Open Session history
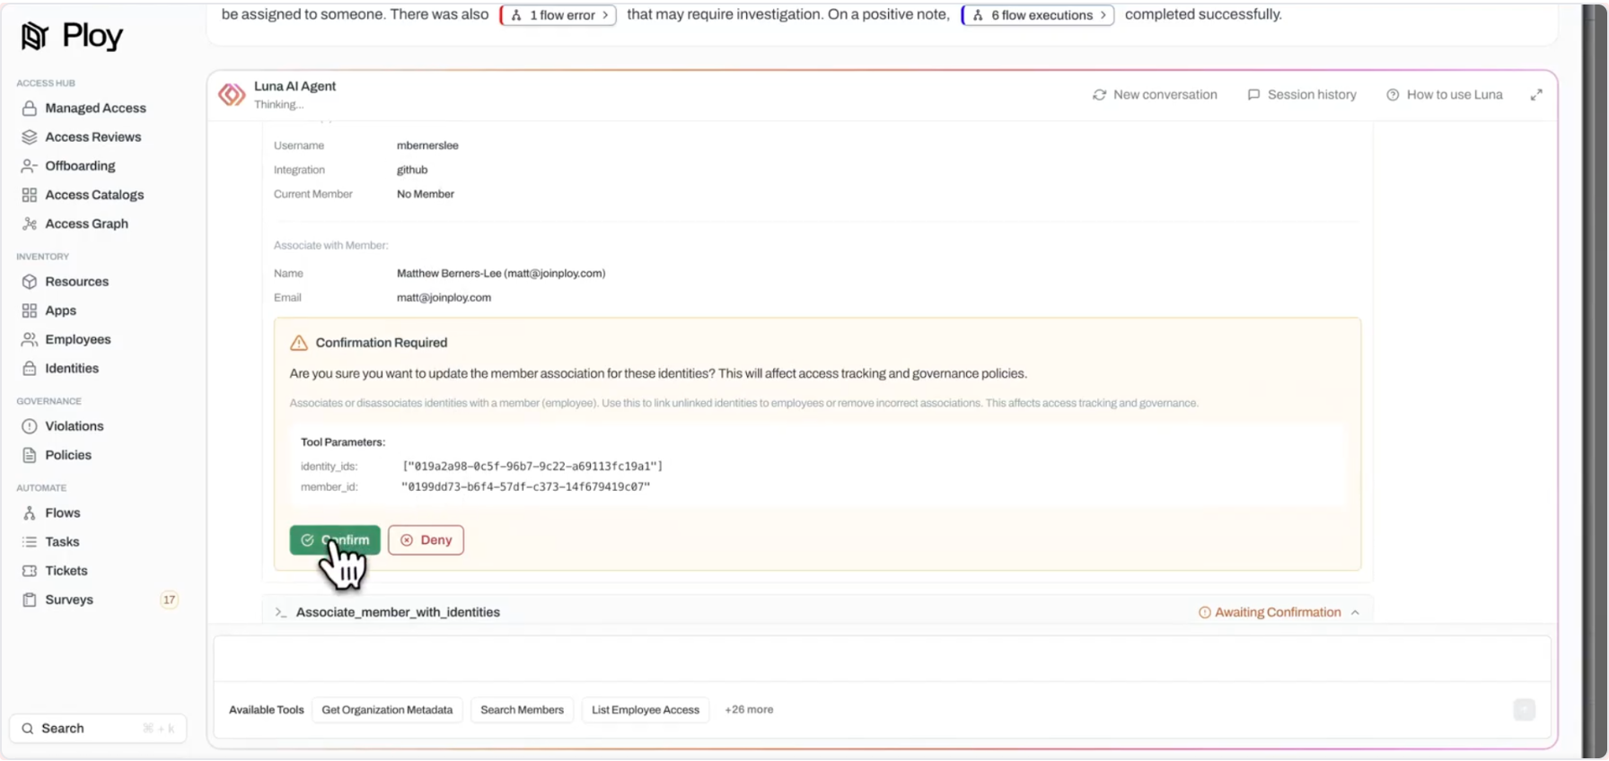The height and width of the screenshot is (761, 1609). 1302,94
